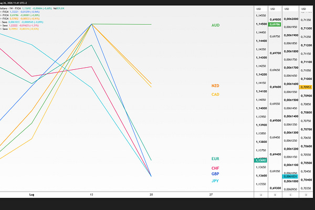315x210 pixels.
Task: Click the 0,70350 value on price scale
Action: (x=306, y=188)
